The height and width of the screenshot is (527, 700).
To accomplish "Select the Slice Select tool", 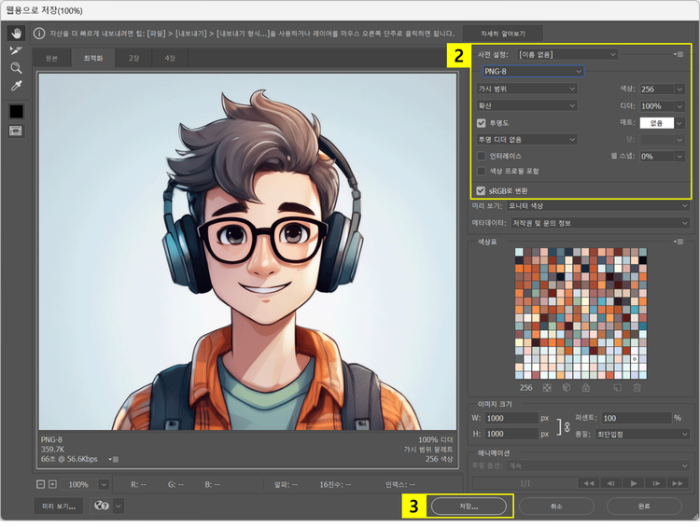I will (x=16, y=50).
